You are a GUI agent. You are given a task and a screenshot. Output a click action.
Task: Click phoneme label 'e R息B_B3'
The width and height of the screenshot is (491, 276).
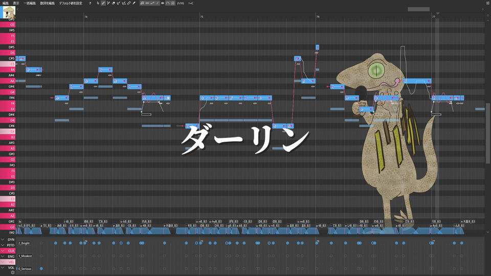click(x=171, y=225)
